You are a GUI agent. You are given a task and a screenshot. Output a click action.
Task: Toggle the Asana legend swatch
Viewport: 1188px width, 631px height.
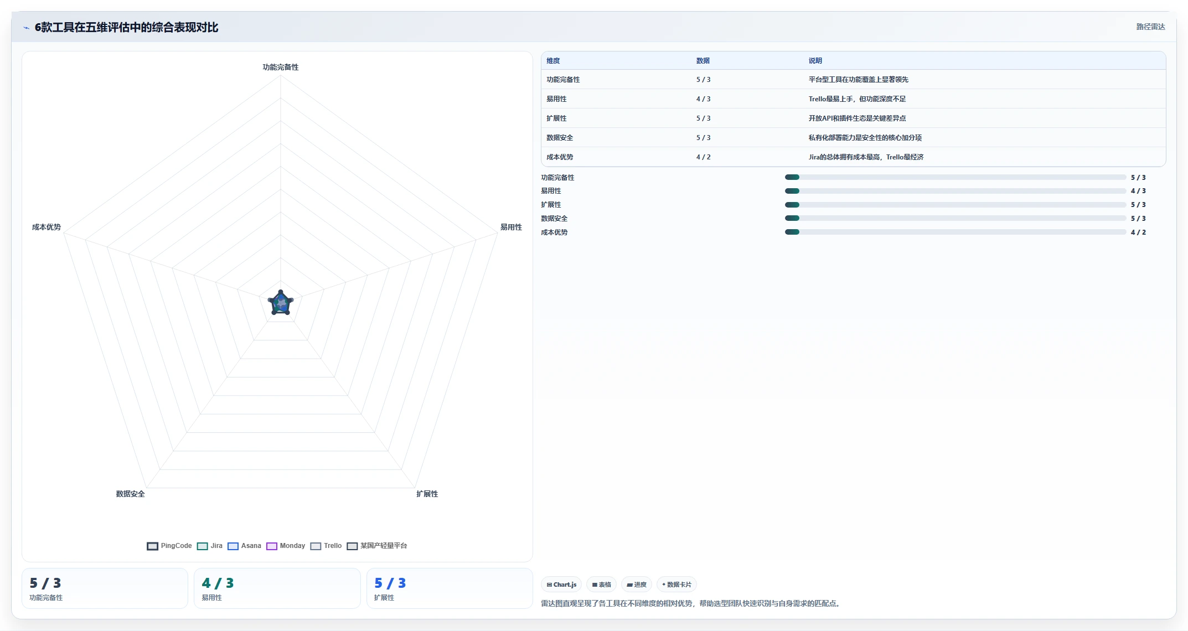233,546
